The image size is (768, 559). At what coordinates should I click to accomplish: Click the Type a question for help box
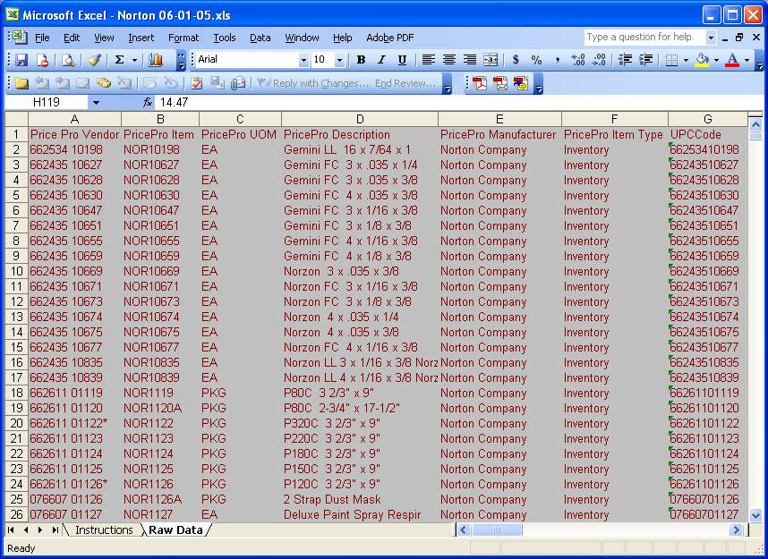644,38
